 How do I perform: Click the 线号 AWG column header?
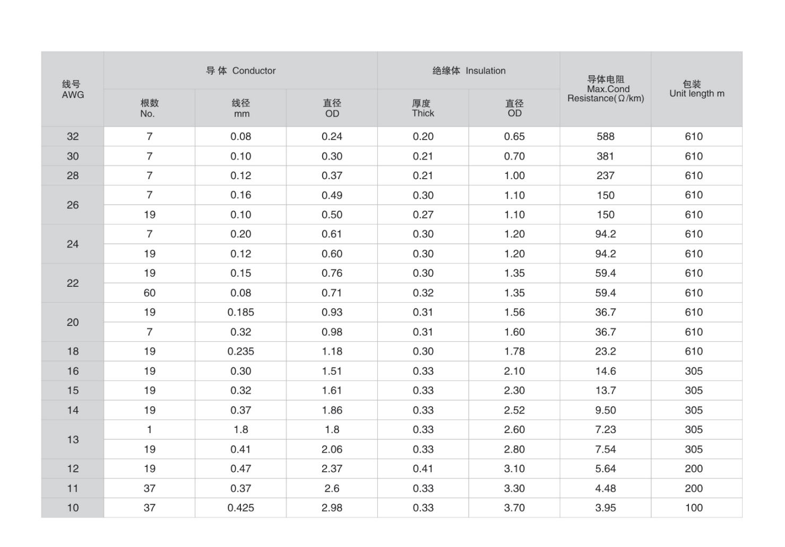click(x=73, y=89)
